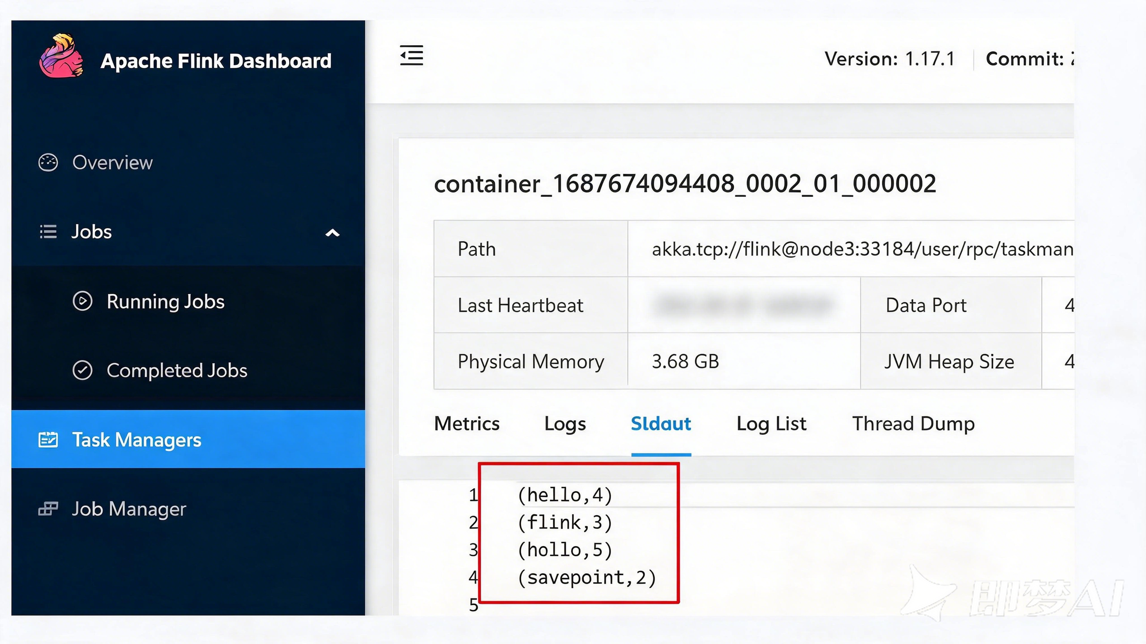
Task: Click the Version: 1.17.1 text
Action: 890,59
